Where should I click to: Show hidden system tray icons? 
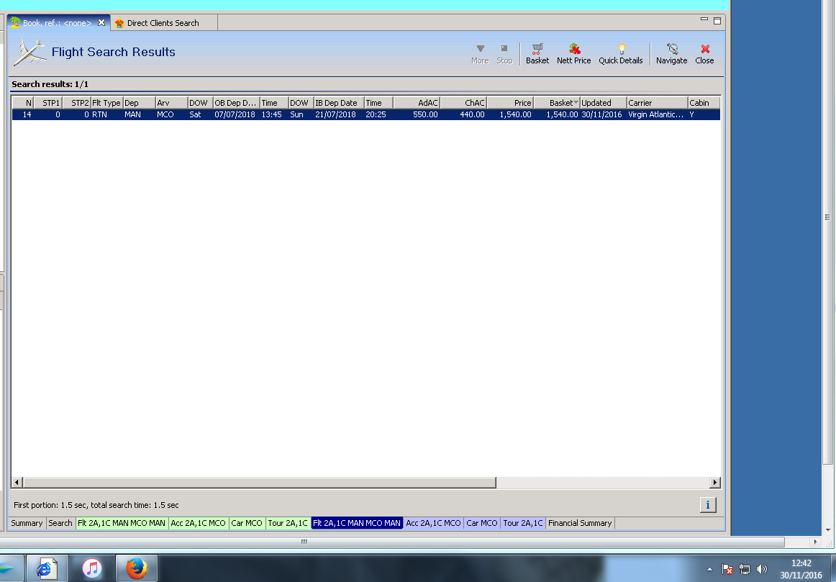(709, 569)
